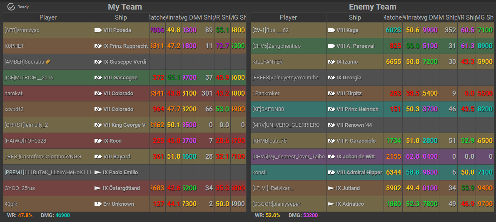
Task: Sort My Team by Player column header
Action: pos(48,17)
